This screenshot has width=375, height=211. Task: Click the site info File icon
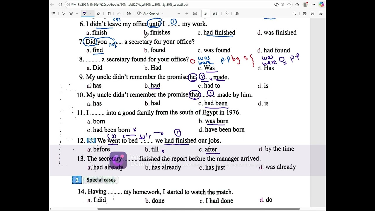click(71, 4)
